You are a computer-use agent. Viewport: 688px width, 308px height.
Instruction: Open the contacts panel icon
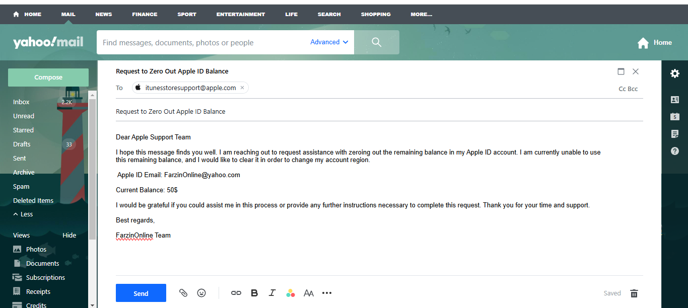pos(675,100)
